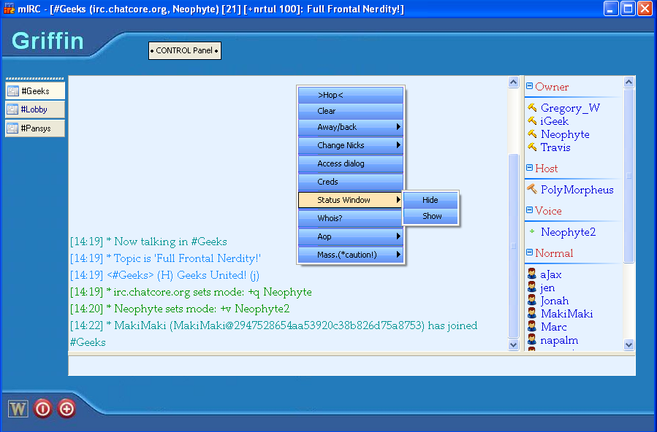Click the user avatar icon beside Marc
The width and height of the screenshot is (657, 432).
click(x=532, y=326)
